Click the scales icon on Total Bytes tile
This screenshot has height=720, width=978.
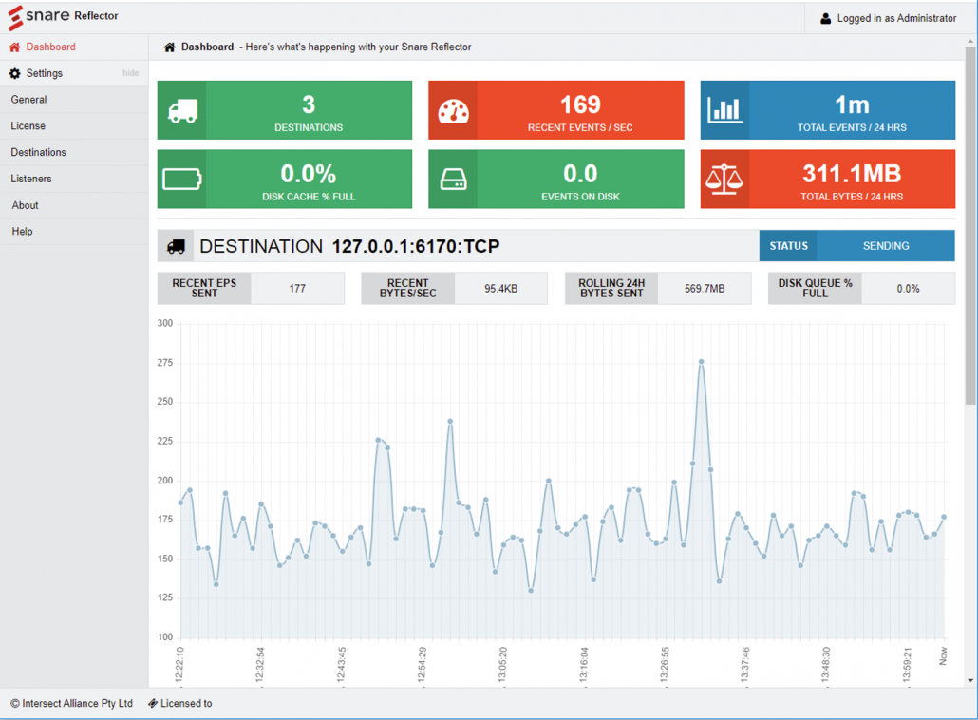[x=724, y=180]
